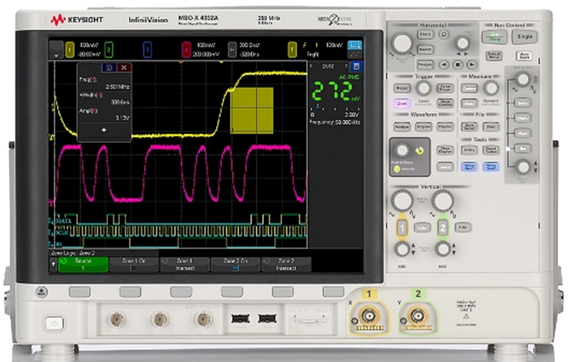Screen dimensions: 578x362
Task: Push the Meas button
Action: point(469,103)
